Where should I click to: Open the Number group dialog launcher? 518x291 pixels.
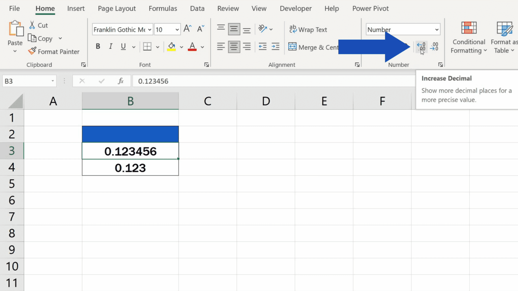tap(440, 64)
